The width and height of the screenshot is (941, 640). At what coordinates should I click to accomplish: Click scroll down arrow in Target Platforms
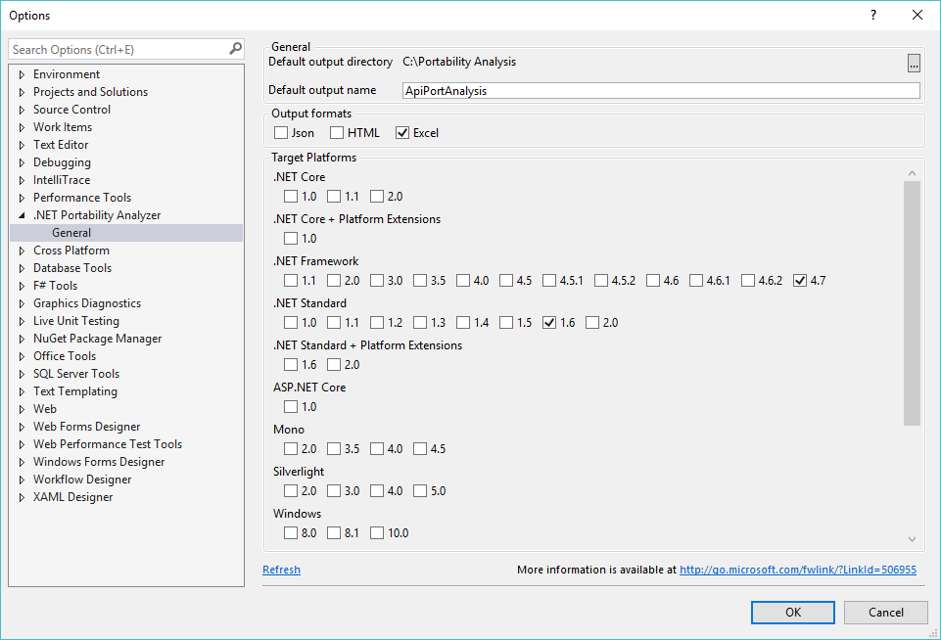coord(912,539)
